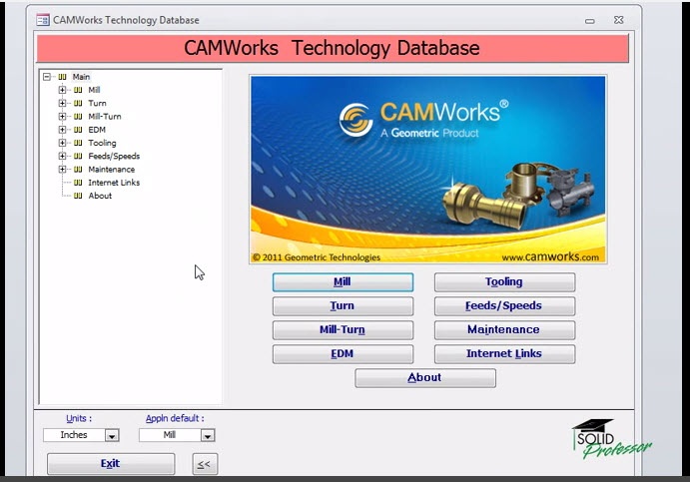Click the Turn node book icon
This screenshot has height=482, width=690.
click(78, 104)
